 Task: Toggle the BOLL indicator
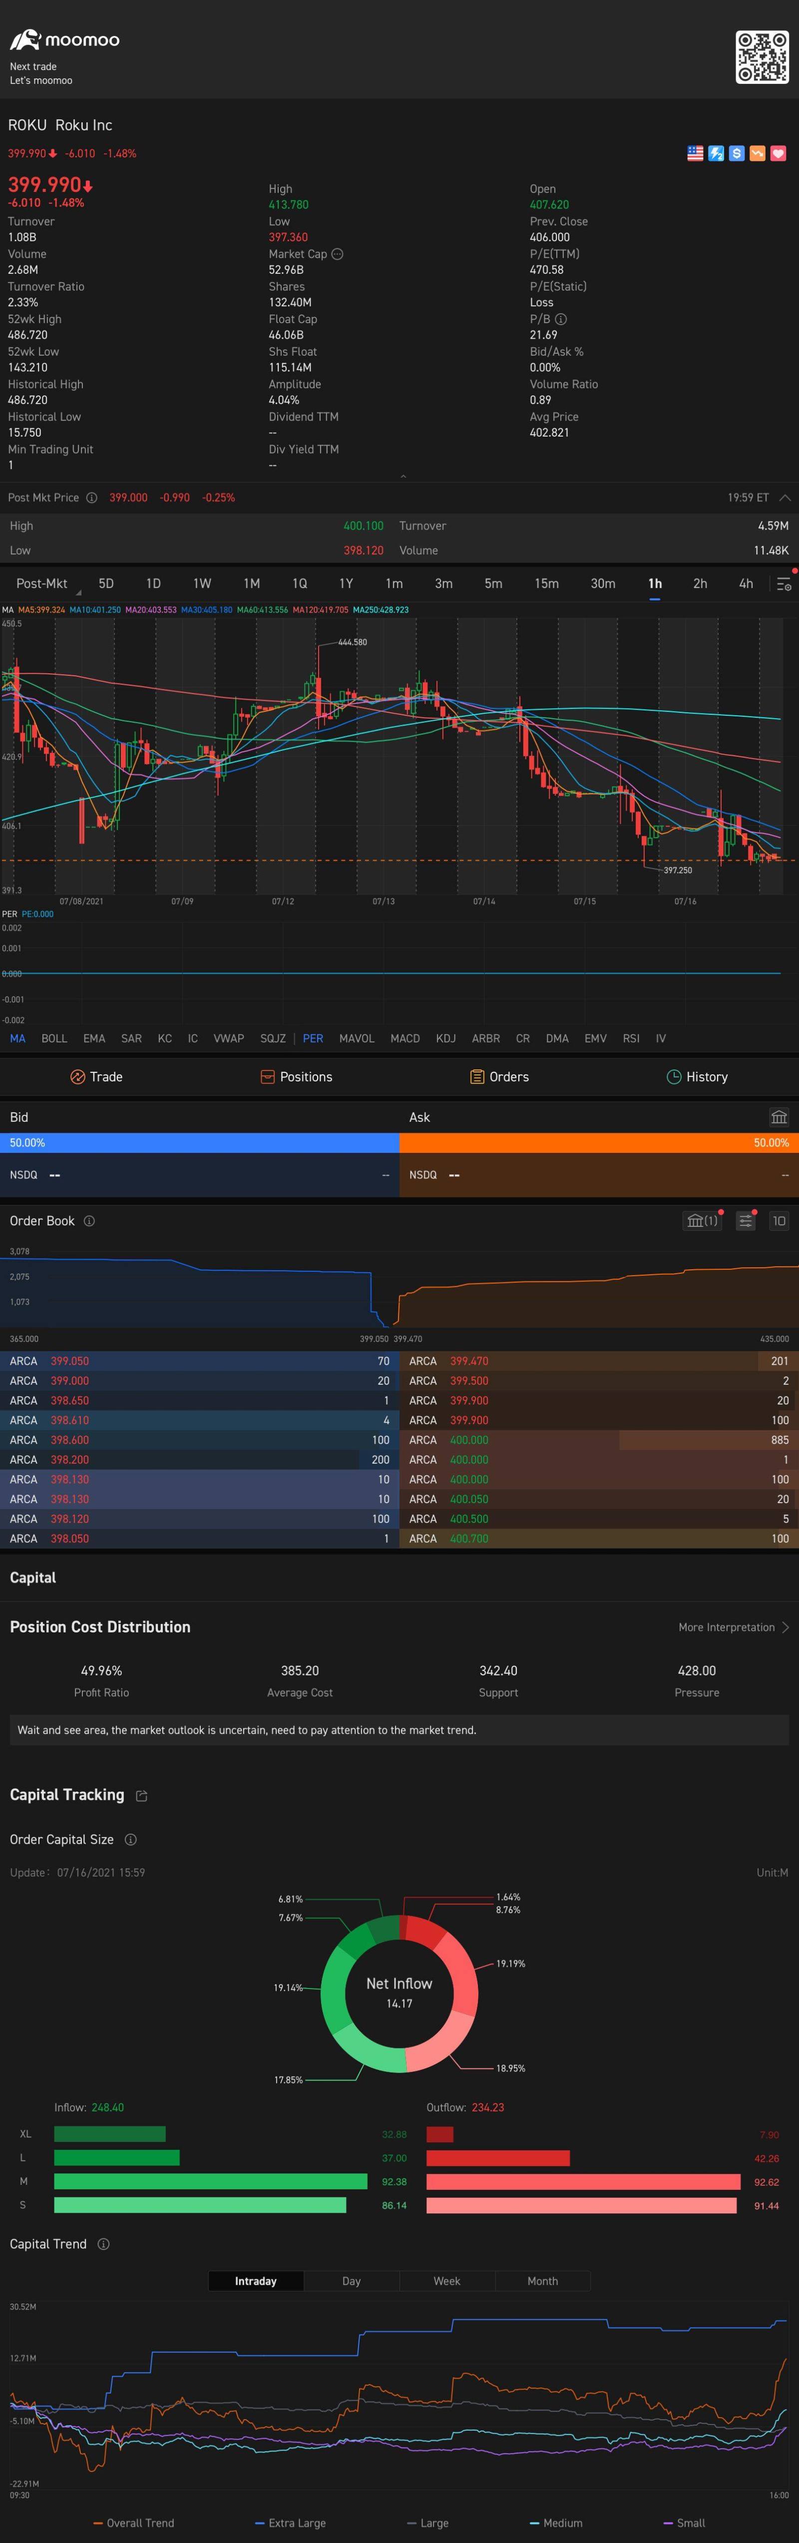point(54,1038)
